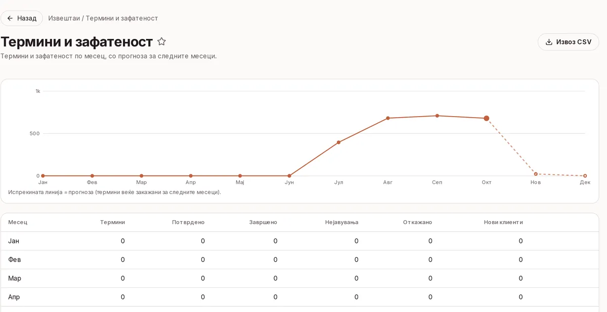Select the Апр data point on the chart
The image size is (607, 312).
click(191, 176)
